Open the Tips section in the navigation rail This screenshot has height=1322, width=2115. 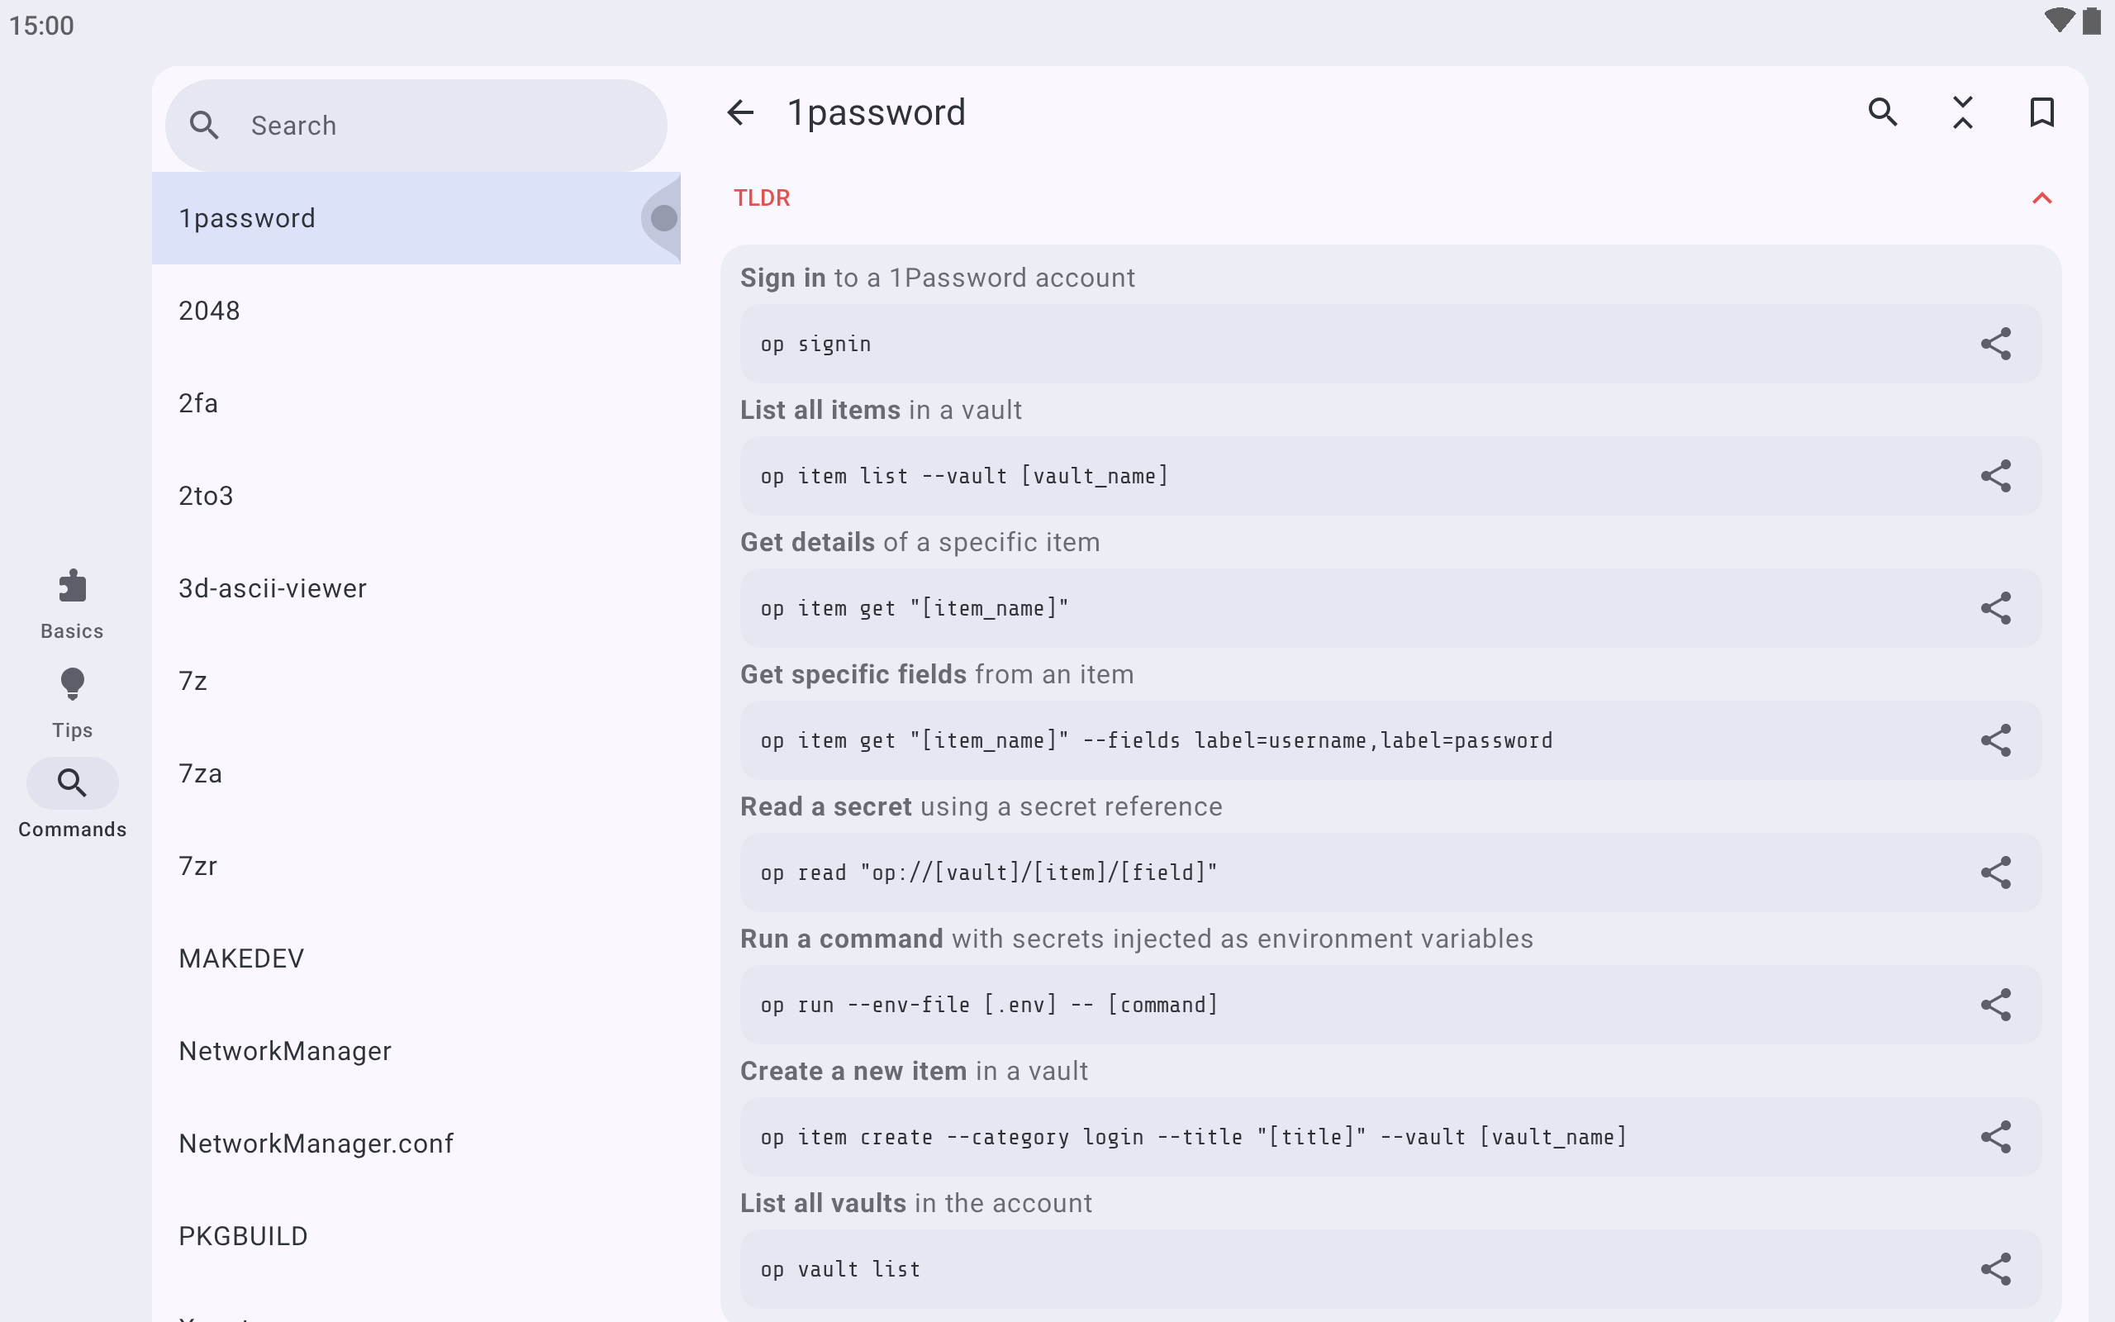pos(72,703)
